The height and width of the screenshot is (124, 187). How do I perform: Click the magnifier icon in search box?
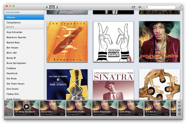pos(147,7)
